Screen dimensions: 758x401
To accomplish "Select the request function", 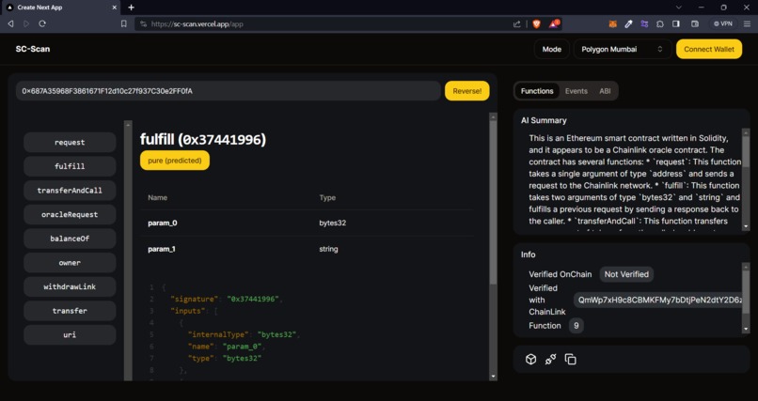I will pyautogui.click(x=70, y=143).
